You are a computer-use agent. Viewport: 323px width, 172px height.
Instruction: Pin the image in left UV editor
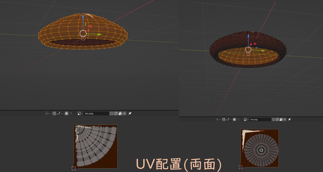(130, 114)
